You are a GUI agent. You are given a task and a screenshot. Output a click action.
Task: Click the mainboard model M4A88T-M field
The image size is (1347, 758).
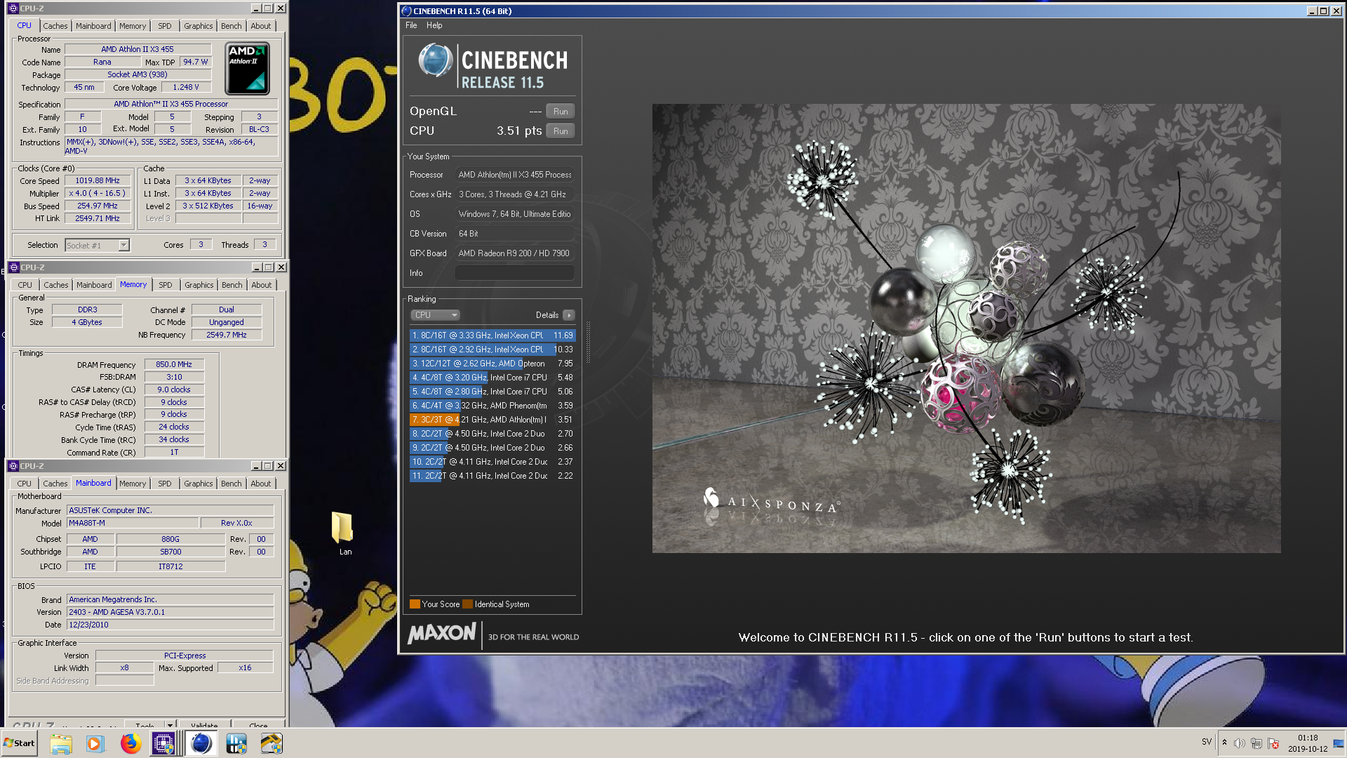[x=133, y=524]
